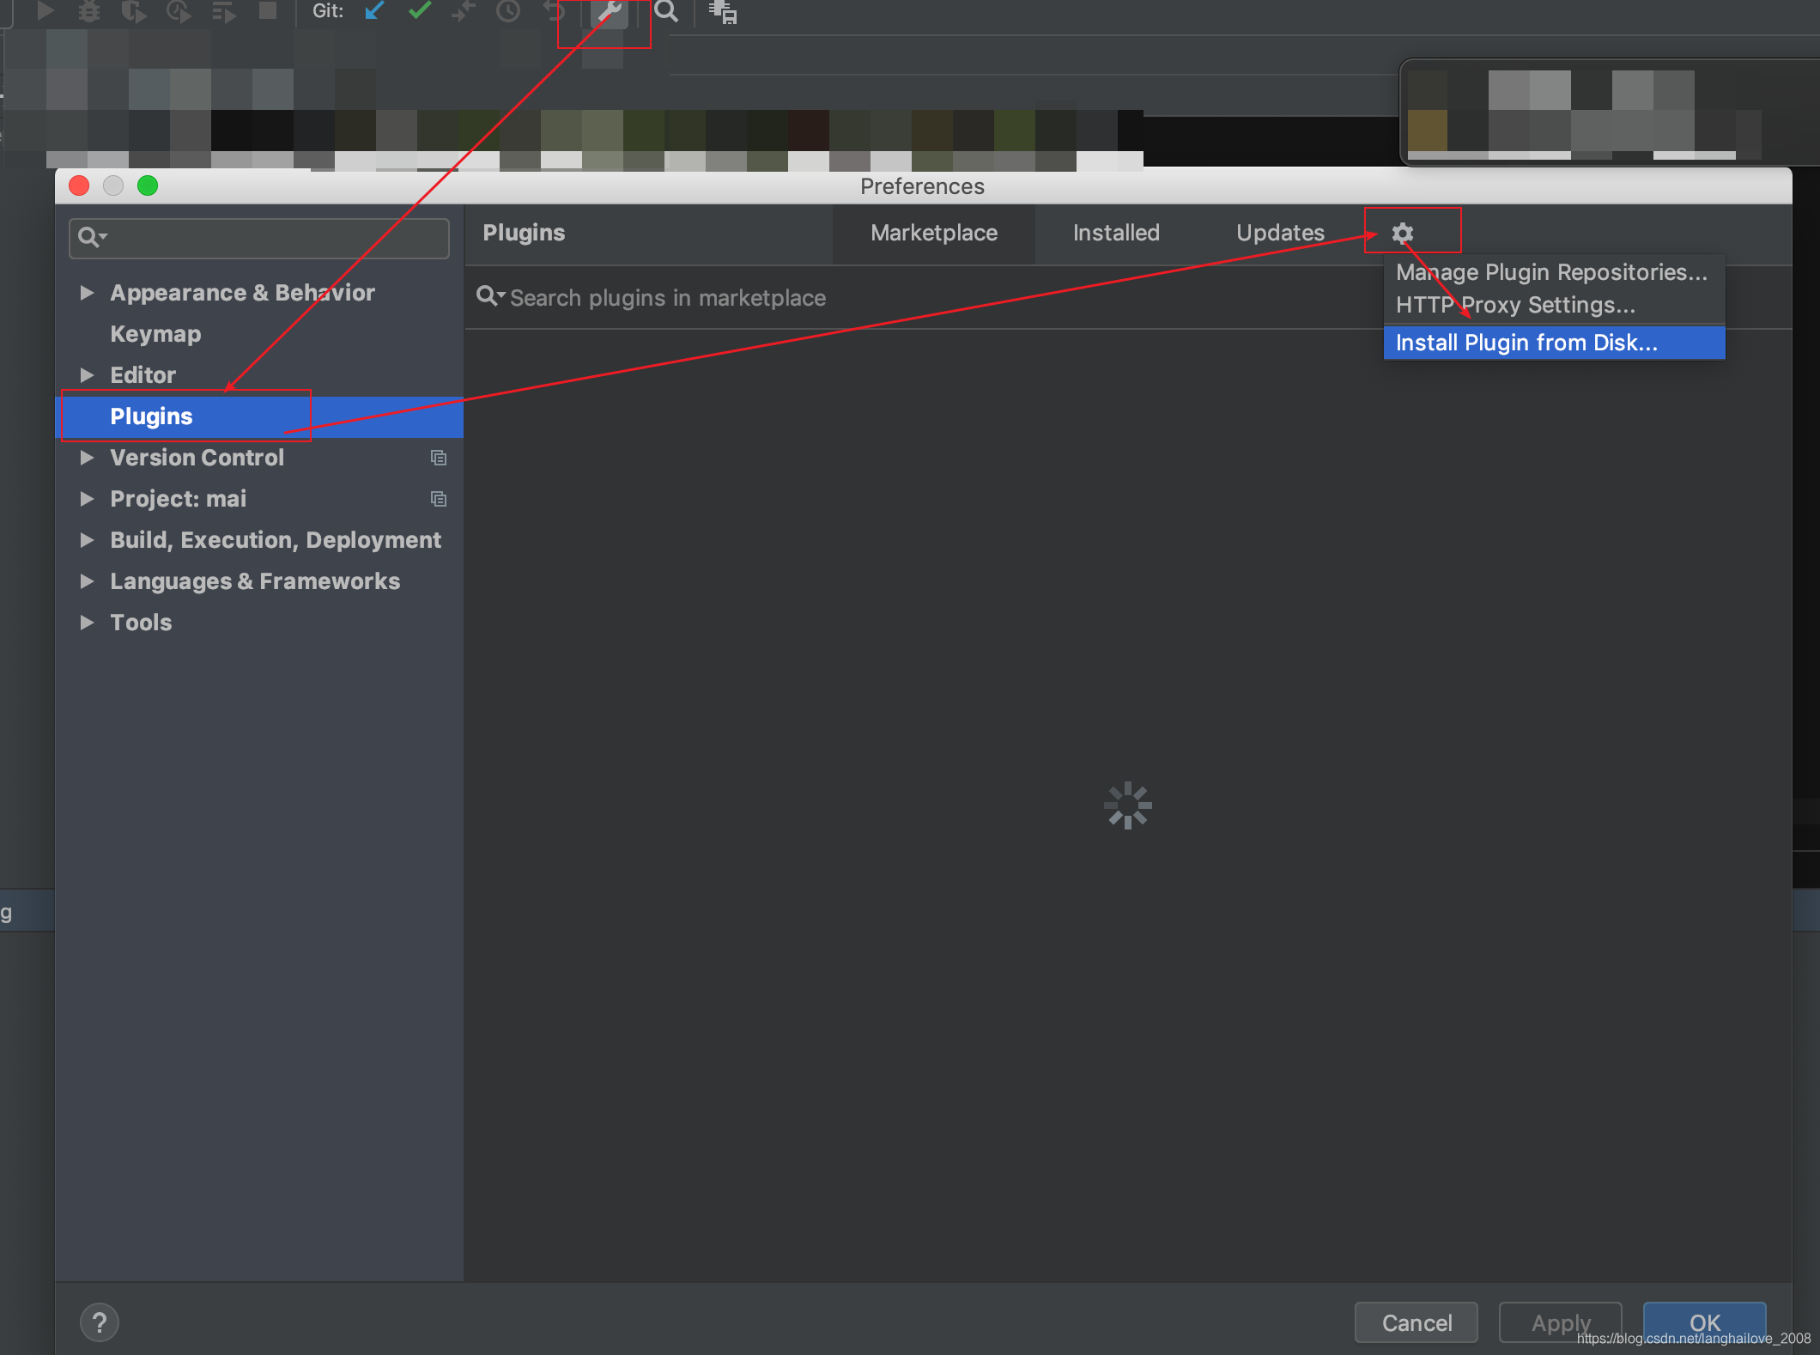Click the Plugins panel heading
Screen dimensions: 1820x1355
tap(524, 233)
